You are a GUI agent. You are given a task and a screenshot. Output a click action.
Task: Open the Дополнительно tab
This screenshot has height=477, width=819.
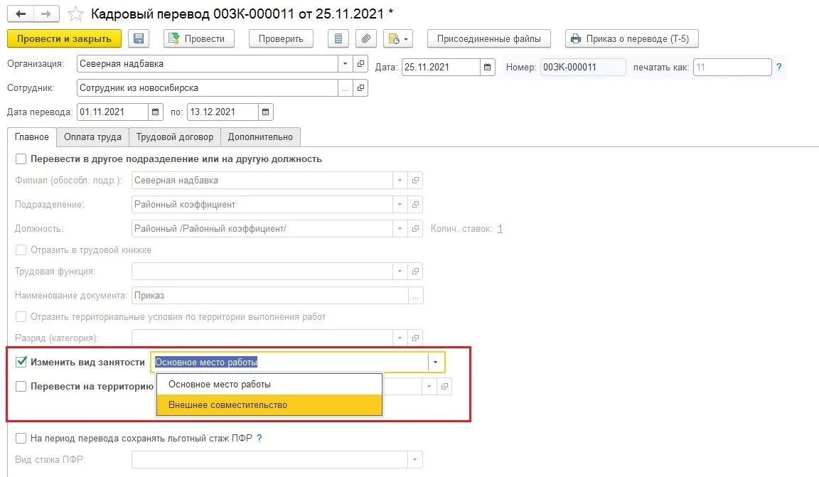[x=260, y=137]
